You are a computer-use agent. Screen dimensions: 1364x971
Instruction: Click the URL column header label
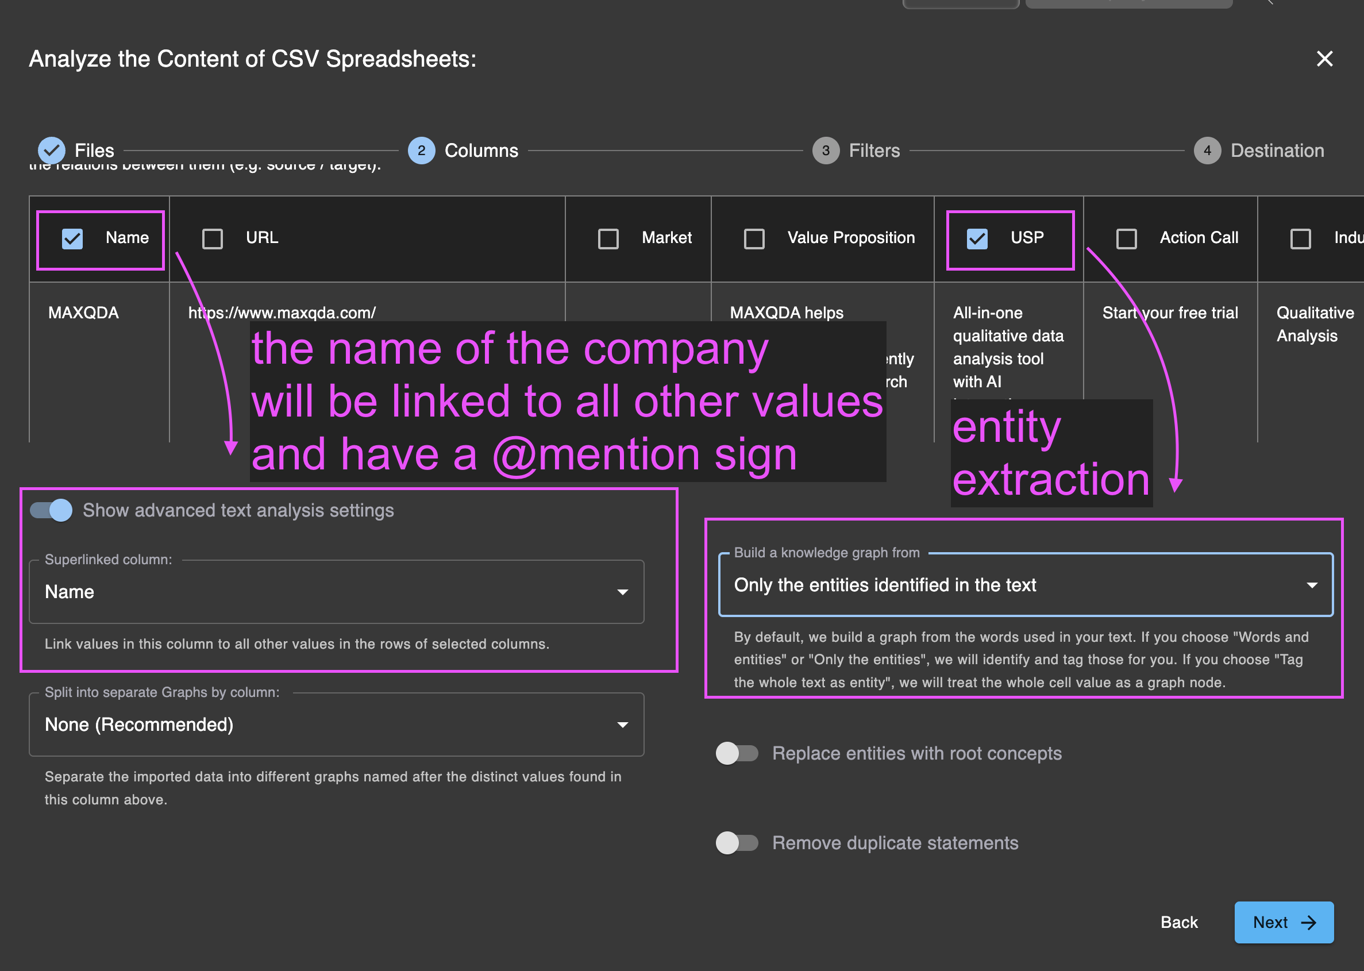pyautogui.click(x=262, y=237)
